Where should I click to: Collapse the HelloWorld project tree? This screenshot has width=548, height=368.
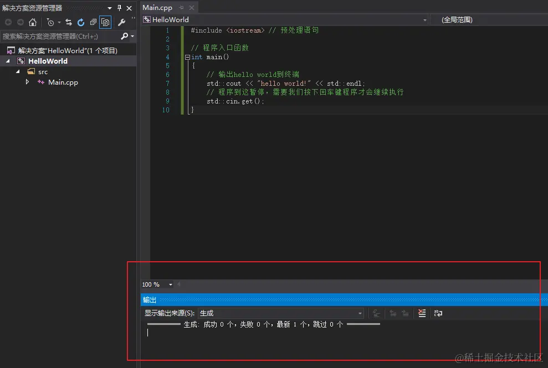8,61
